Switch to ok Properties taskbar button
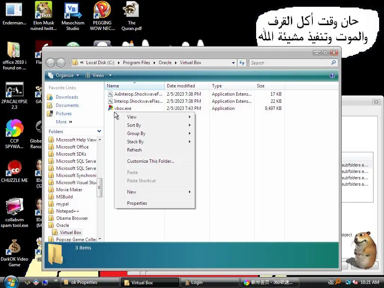This screenshot has width=384, height=288. pos(90,282)
